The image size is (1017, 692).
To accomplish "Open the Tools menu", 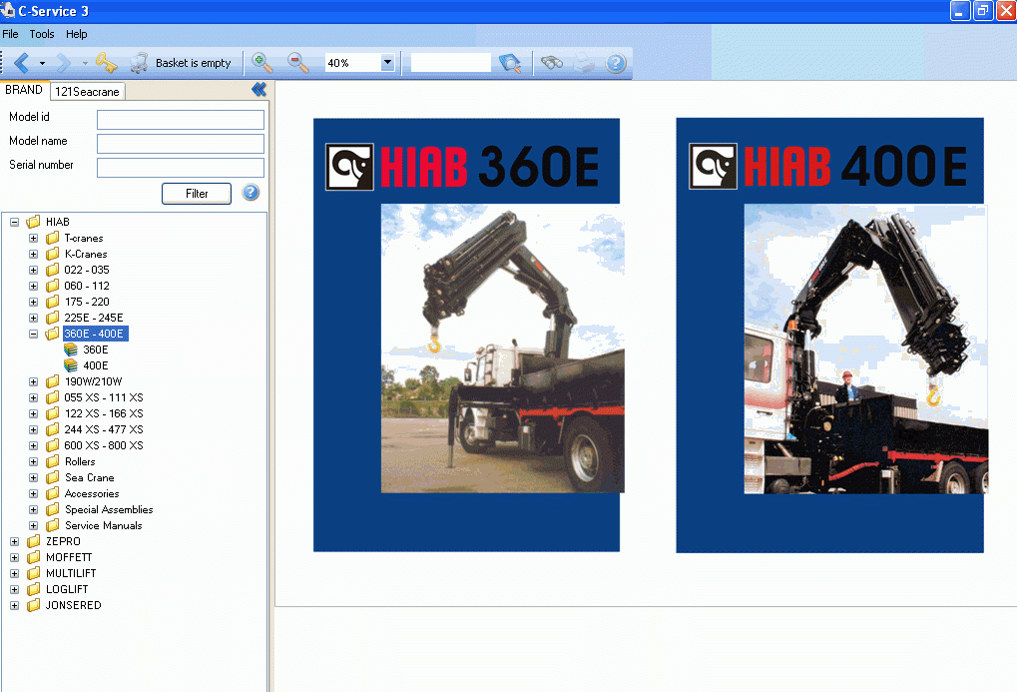I will pos(42,34).
